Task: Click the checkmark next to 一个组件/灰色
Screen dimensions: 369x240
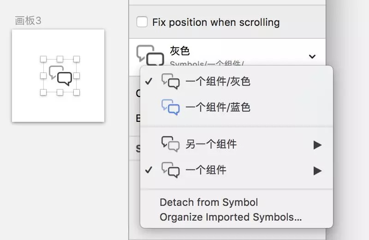Action: pyautogui.click(x=149, y=82)
